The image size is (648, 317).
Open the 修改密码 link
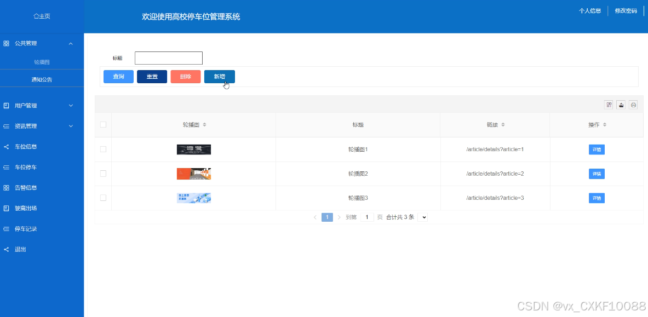(626, 11)
